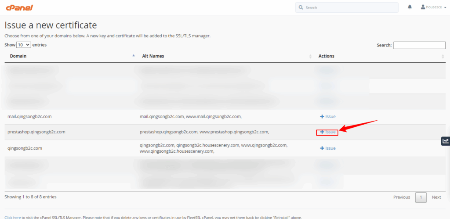Issue certificate for mail.qingsongb2c.com
Viewport: 450px width, 219px height.
(327, 116)
